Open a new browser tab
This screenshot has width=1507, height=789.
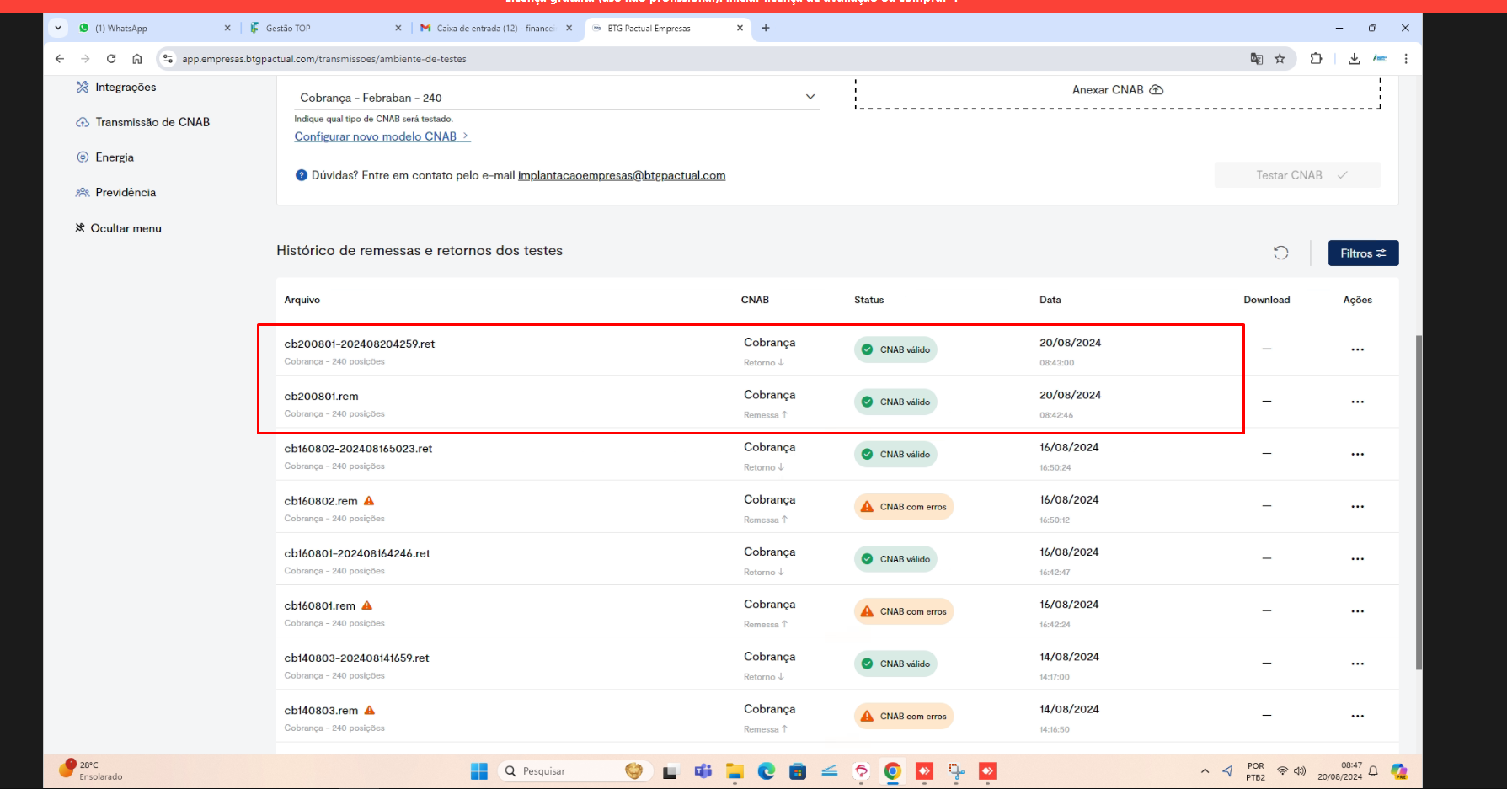(x=766, y=28)
